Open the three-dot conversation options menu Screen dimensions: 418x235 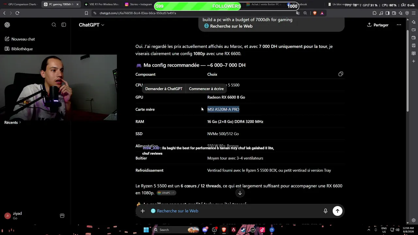(399, 25)
